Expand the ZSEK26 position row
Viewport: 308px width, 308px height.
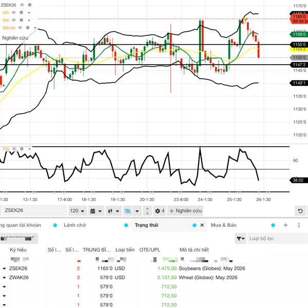(x=5, y=268)
